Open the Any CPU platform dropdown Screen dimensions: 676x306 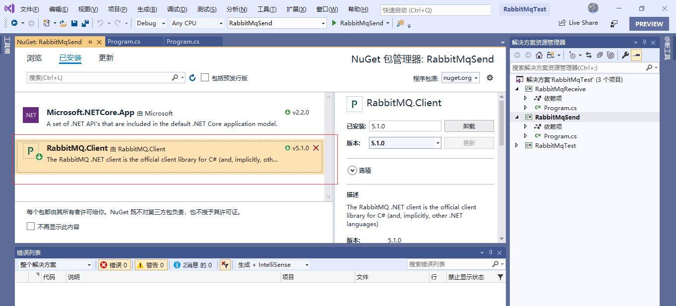click(197, 23)
